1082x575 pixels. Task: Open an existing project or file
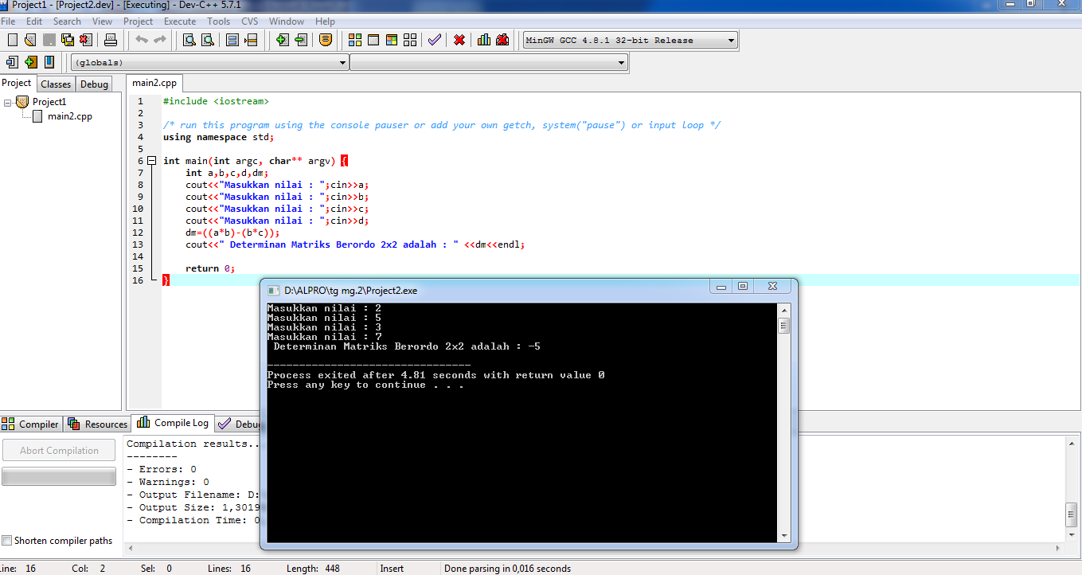[x=29, y=40]
